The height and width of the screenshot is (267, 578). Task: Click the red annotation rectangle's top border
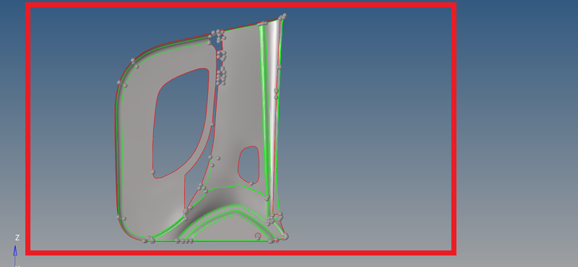pos(241,5)
